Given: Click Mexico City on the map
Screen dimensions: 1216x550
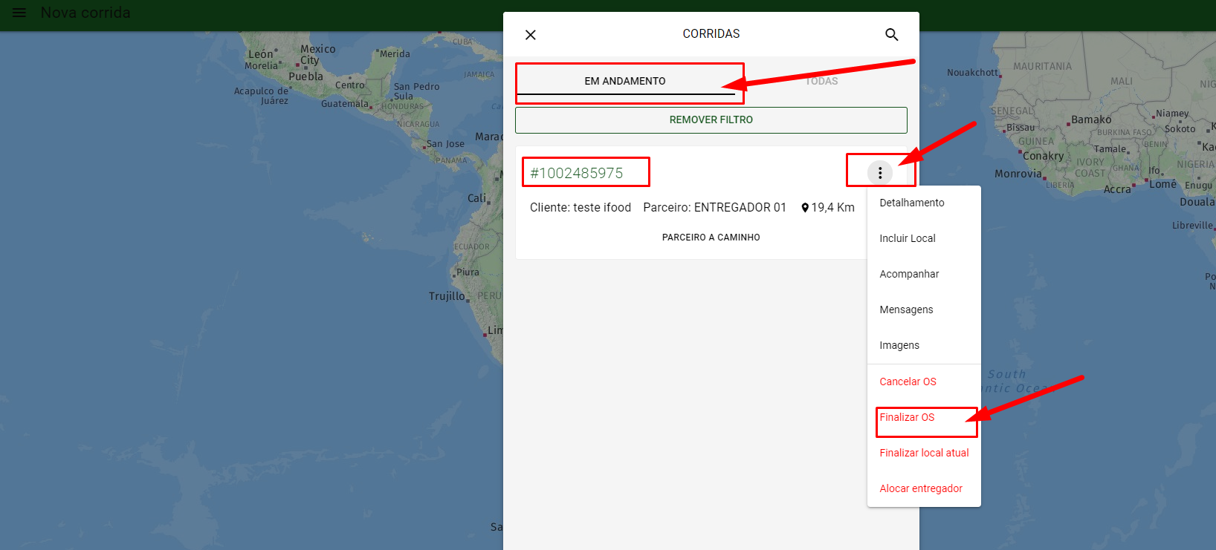Looking at the screenshot, I should tap(317, 55).
